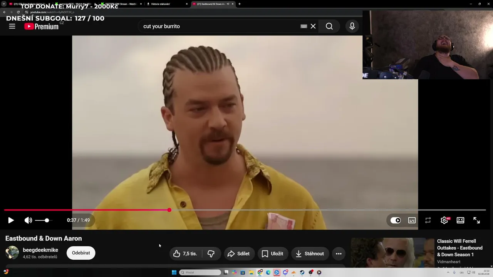
Task: Open the Windows Start menu
Action: point(174,272)
